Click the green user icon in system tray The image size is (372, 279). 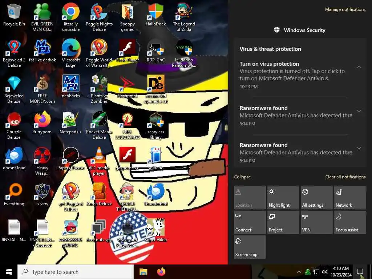[x=308, y=272]
